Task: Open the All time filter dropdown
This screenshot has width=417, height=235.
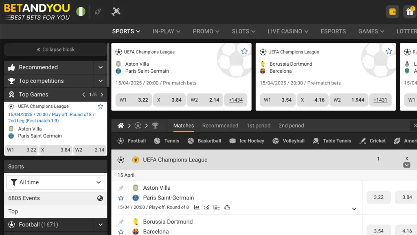Action: (55, 182)
